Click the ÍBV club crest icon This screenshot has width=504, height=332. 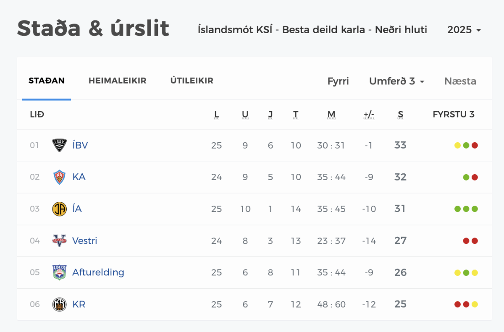pyautogui.click(x=59, y=145)
